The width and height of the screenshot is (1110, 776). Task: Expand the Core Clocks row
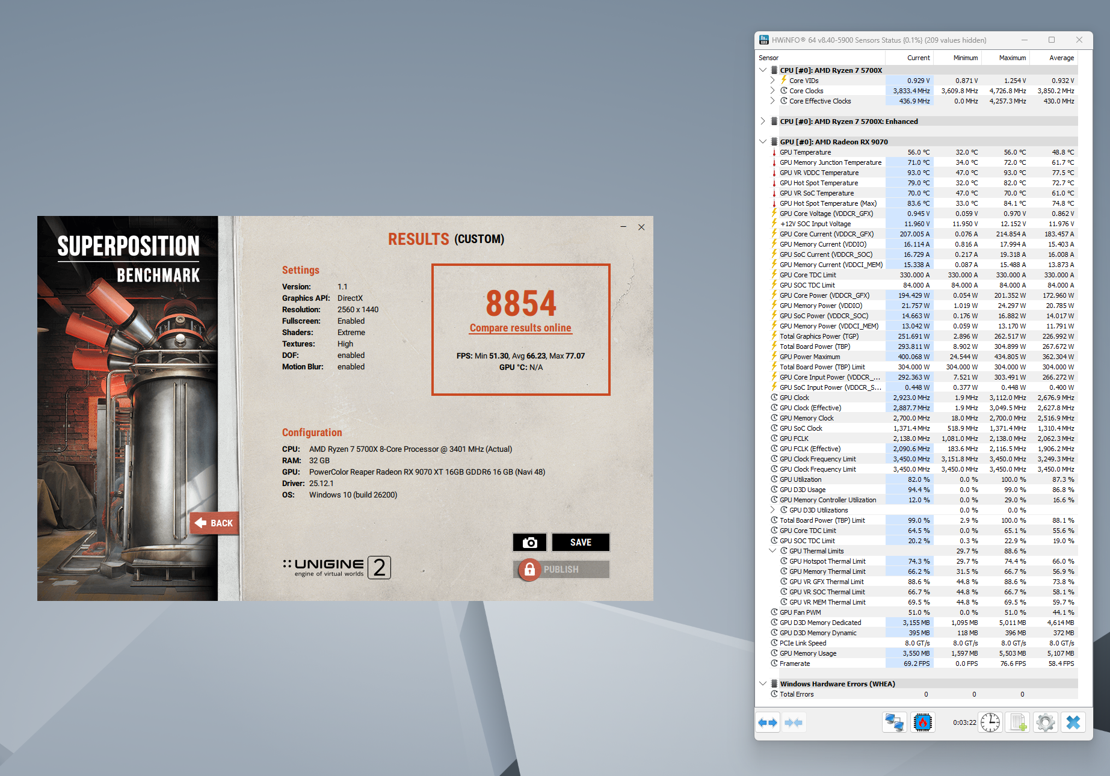click(x=772, y=91)
